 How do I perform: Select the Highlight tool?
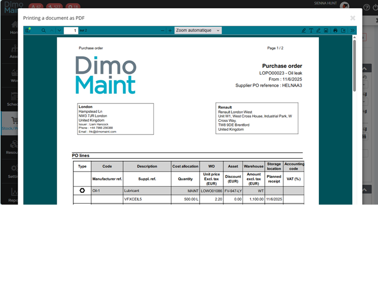point(304,30)
